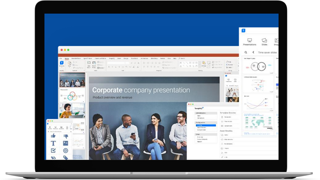Image resolution: width=320 pixels, height=180 pixels.
Task: Open the Presentations icon in the Templafy panel
Action: click(x=249, y=42)
